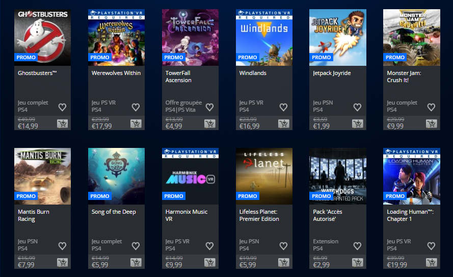Add TowerFall Ascension to cart
This screenshot has width=453, height=277.
click(210, 124)
